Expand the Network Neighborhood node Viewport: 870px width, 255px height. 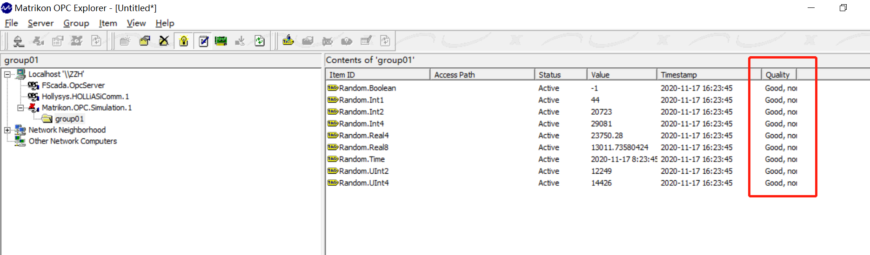pos(7,130)
